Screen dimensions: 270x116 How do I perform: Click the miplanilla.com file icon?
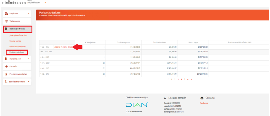point(6,59)
